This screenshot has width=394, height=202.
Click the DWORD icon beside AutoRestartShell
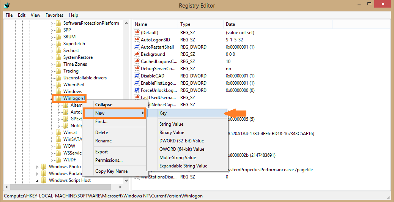click(137, 47)
